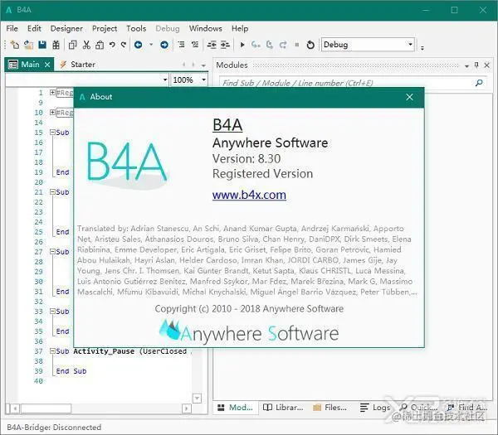Open the Modules panel options dropdown arrow

[466, 66]
